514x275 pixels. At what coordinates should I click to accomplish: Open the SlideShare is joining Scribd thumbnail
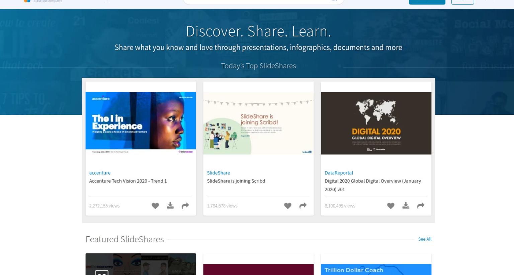point(258,123)
